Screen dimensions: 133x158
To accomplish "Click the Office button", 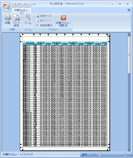I will 6,6.
